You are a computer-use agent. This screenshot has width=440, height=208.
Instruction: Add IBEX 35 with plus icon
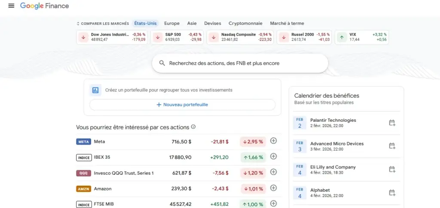[x=273, y=157]
